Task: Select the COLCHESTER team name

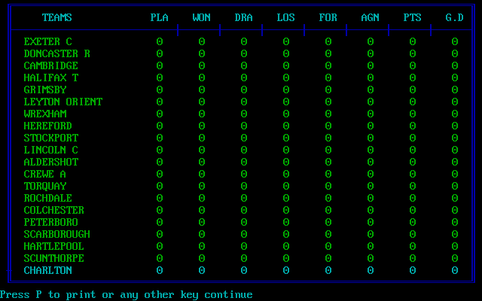Action: click(x=53, y=210)
